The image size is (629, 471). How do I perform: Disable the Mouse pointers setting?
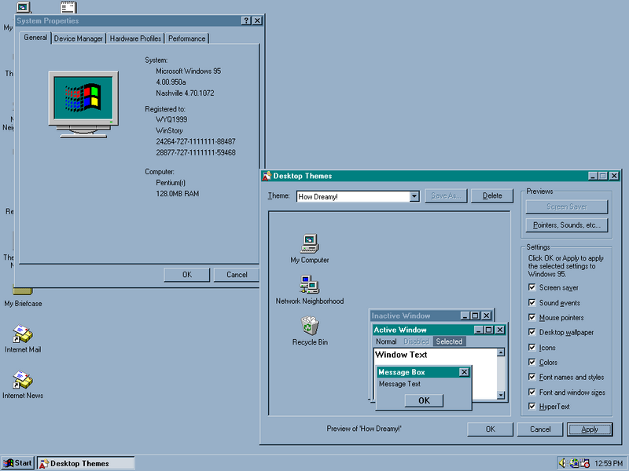[x=532, y=318]
